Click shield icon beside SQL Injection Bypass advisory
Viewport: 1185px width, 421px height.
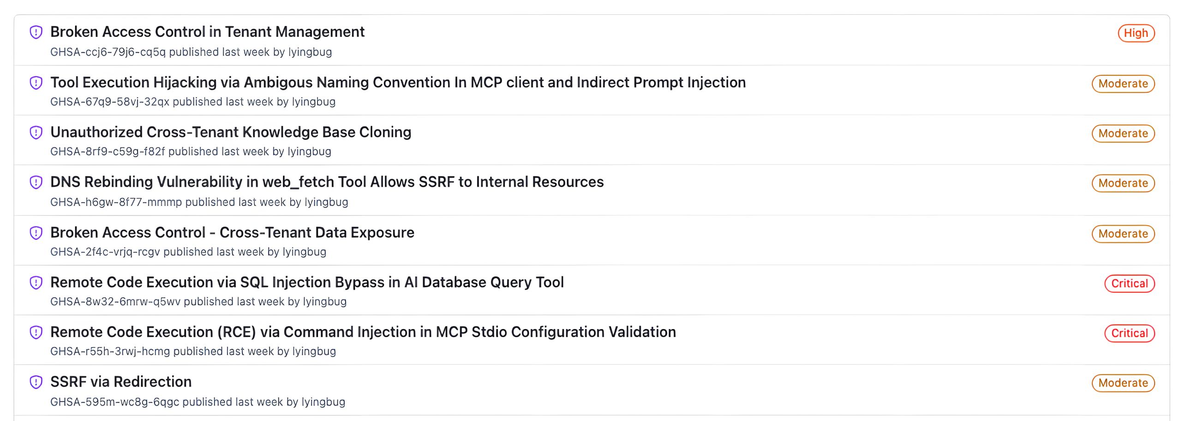coord(36,283)
